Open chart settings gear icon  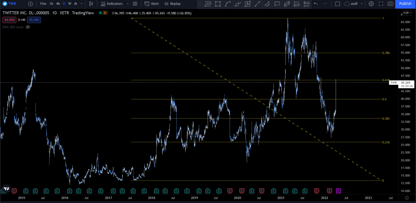tap(371, 4)
